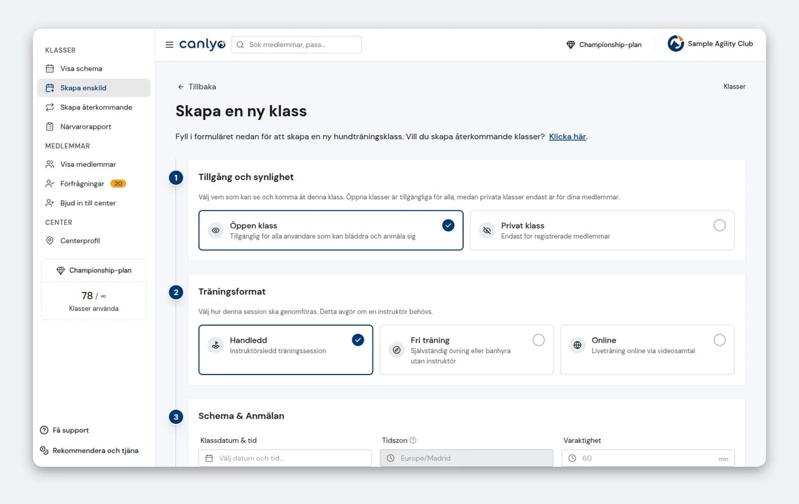
Task: Click the Få support help icon
Action: pos(44,430)
